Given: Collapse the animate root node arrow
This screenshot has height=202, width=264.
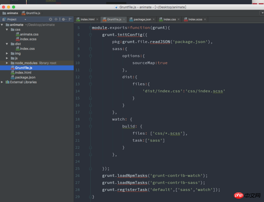Looking at the screenshot, I should pyautogui.click(x=2, y=25).
